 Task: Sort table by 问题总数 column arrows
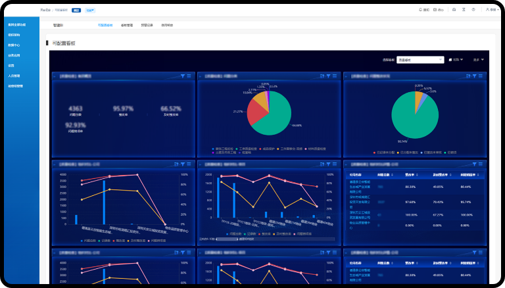[393, 175]
